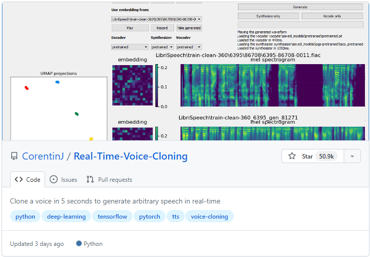
Task: Switch to the Code tab
Action: pos(28,180)
